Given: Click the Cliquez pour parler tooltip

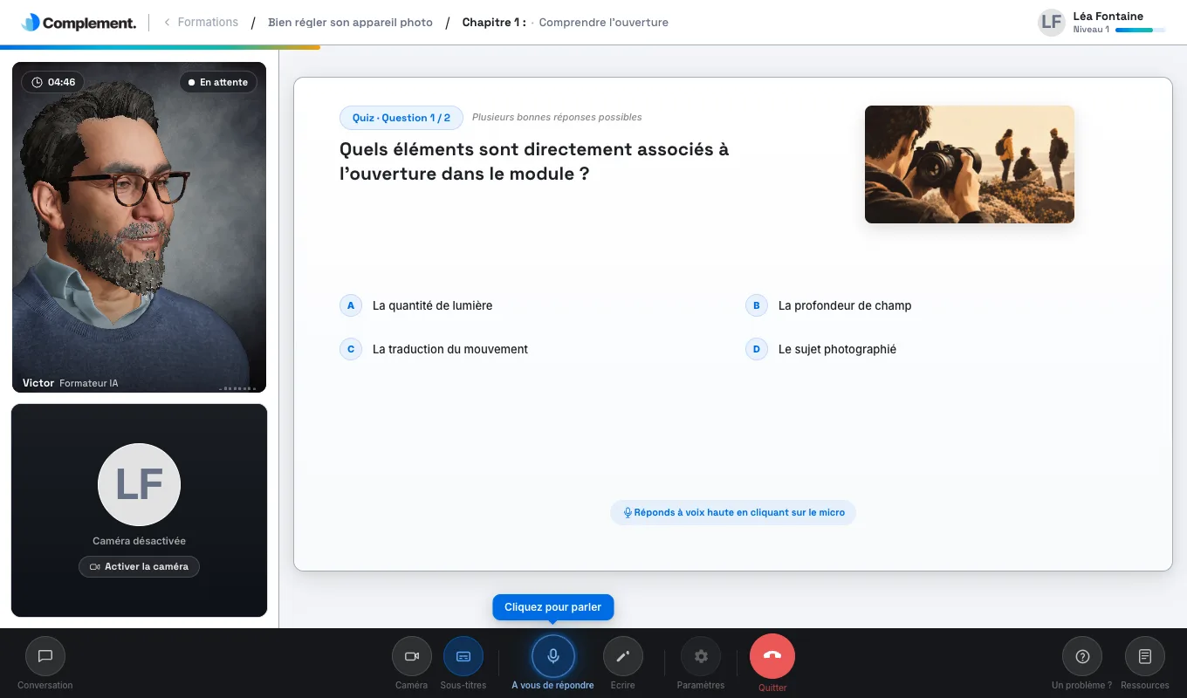Looking at the screenshot, I should pyautogui.click(x=553, y=607).
